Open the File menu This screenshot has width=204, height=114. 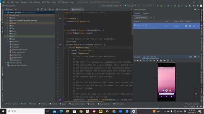click(8, 2)
